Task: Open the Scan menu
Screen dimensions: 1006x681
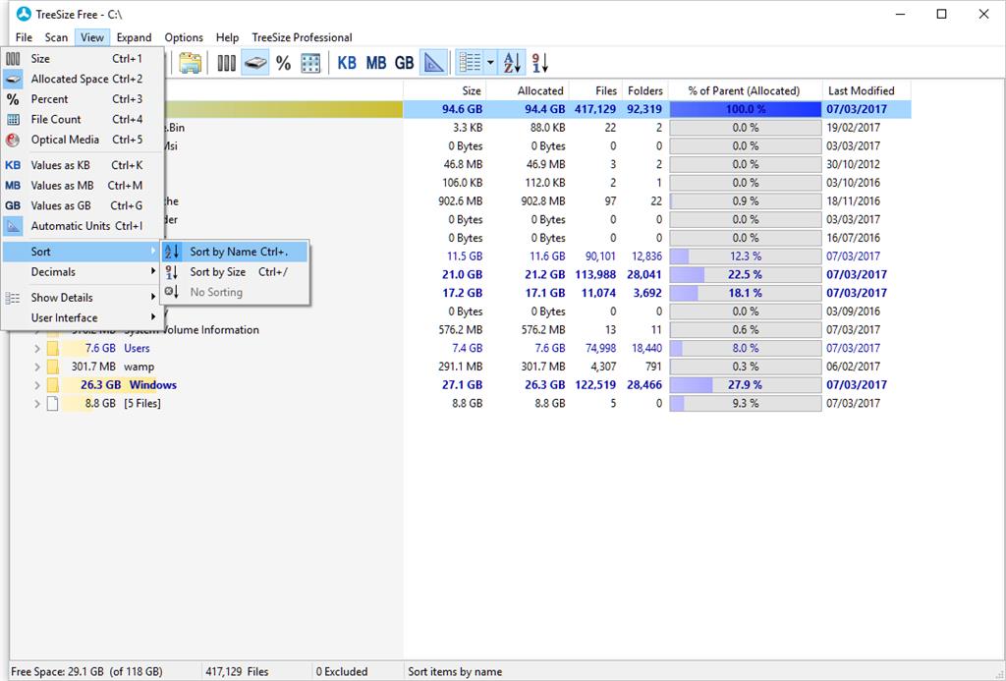Action: [56, 37]
